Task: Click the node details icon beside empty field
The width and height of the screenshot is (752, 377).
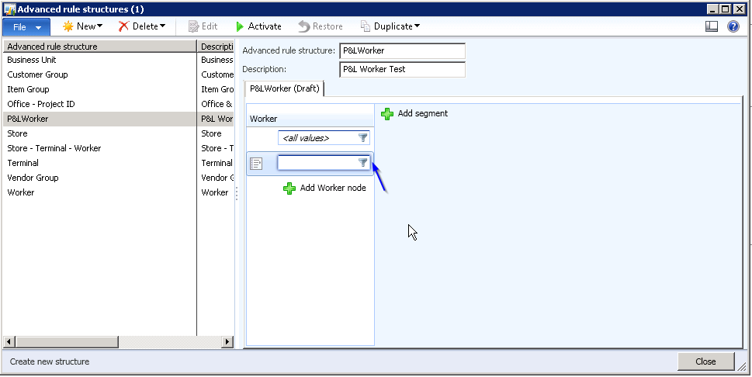Action: coord(257,164)
